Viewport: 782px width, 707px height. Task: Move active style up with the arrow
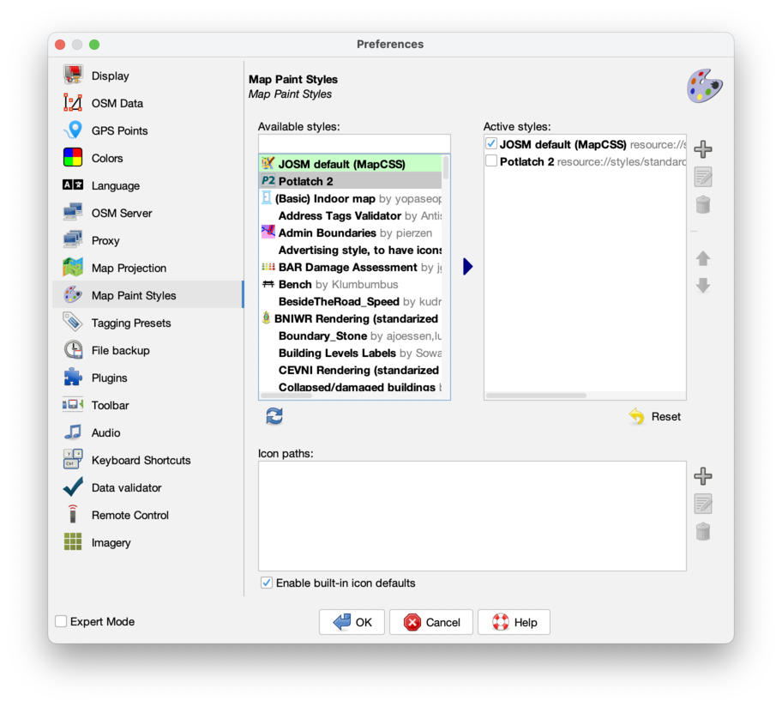tap(702, 258)
